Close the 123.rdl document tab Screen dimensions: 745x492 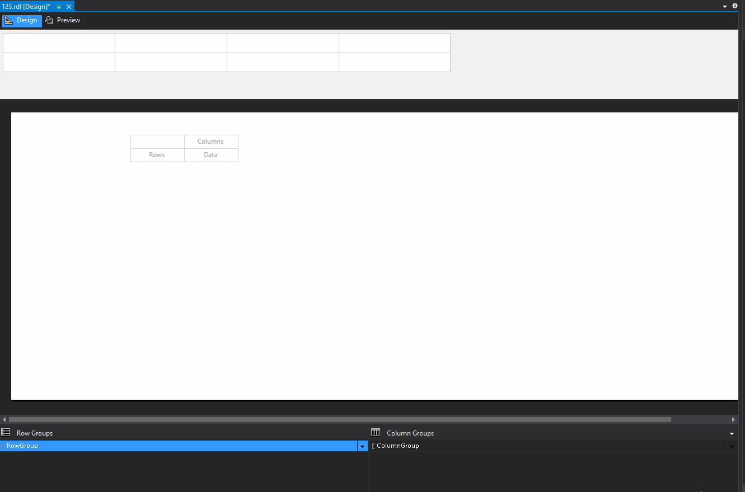[69, 7]
